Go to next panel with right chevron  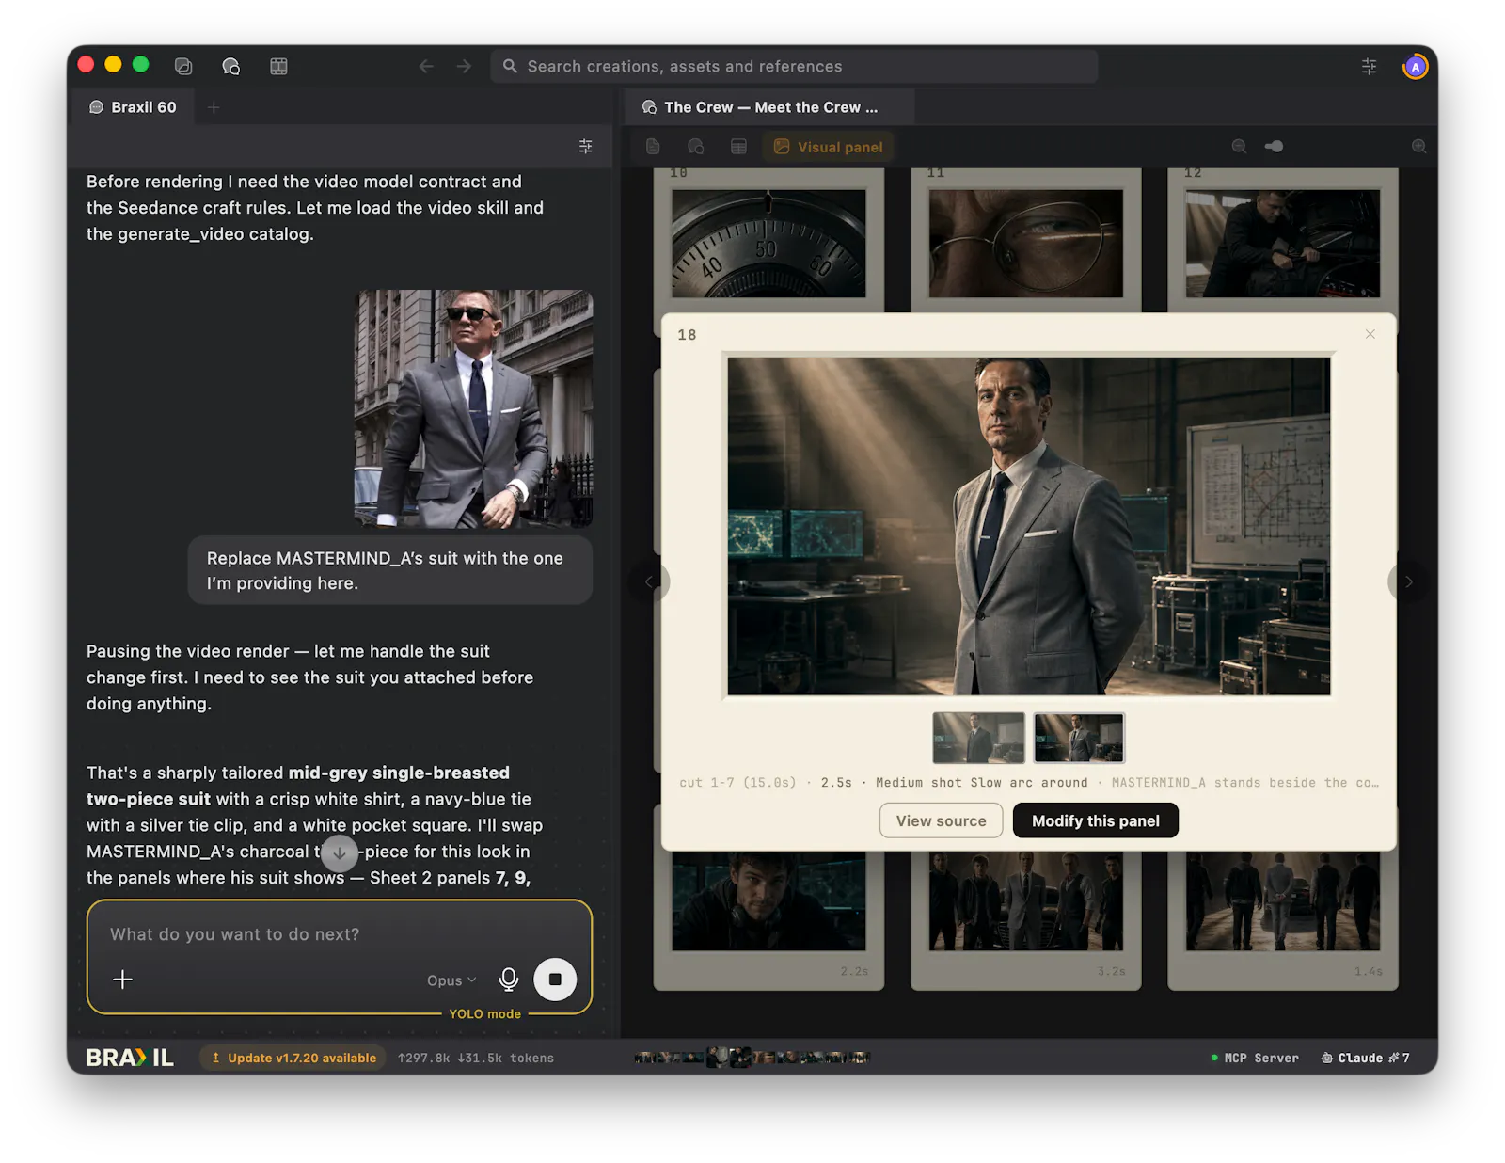coord(1407,581)
